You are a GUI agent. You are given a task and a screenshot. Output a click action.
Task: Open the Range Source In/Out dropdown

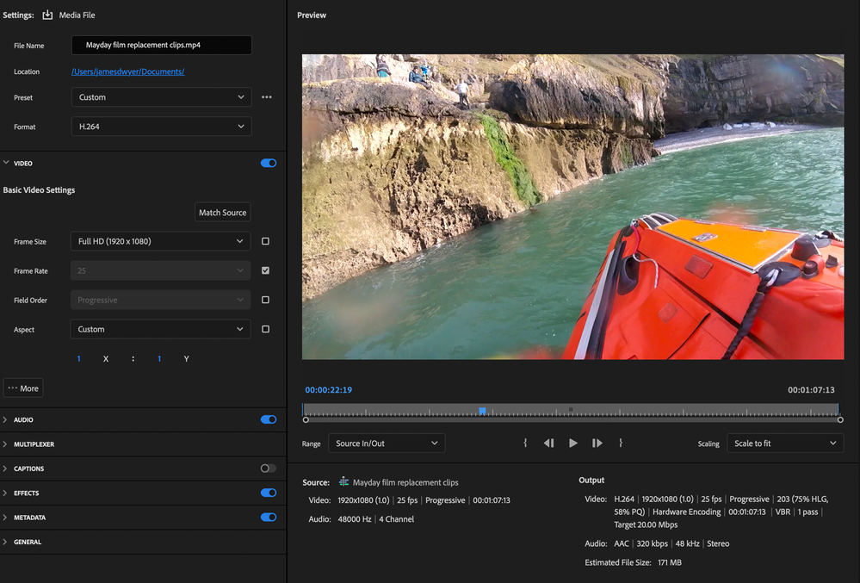[387, 443]
